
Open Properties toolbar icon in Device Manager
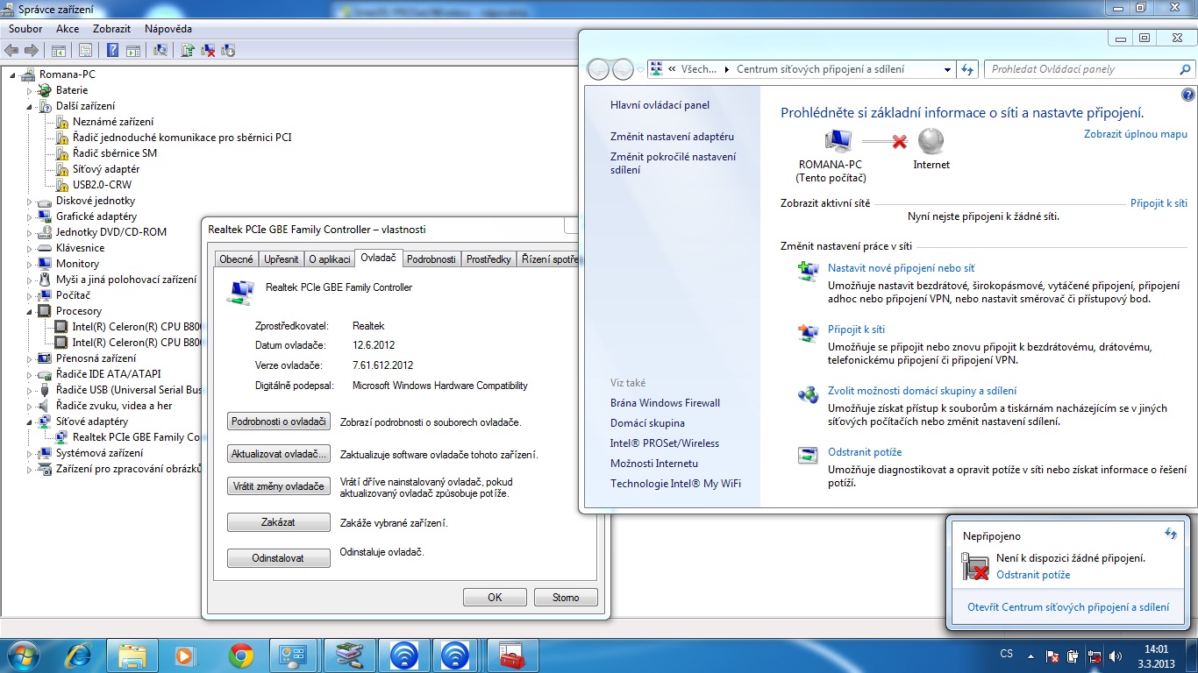pos(86,51)
